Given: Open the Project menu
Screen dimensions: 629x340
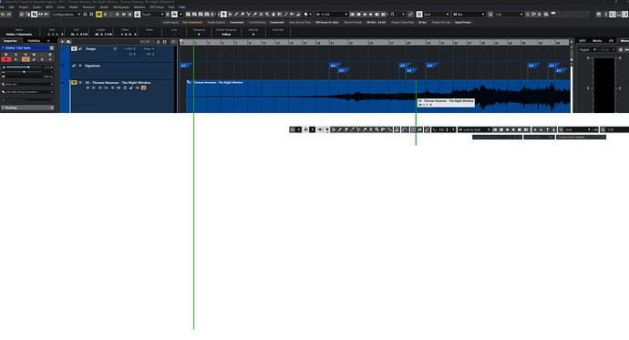Looking at the screenshot, I should tap(24, 7).
